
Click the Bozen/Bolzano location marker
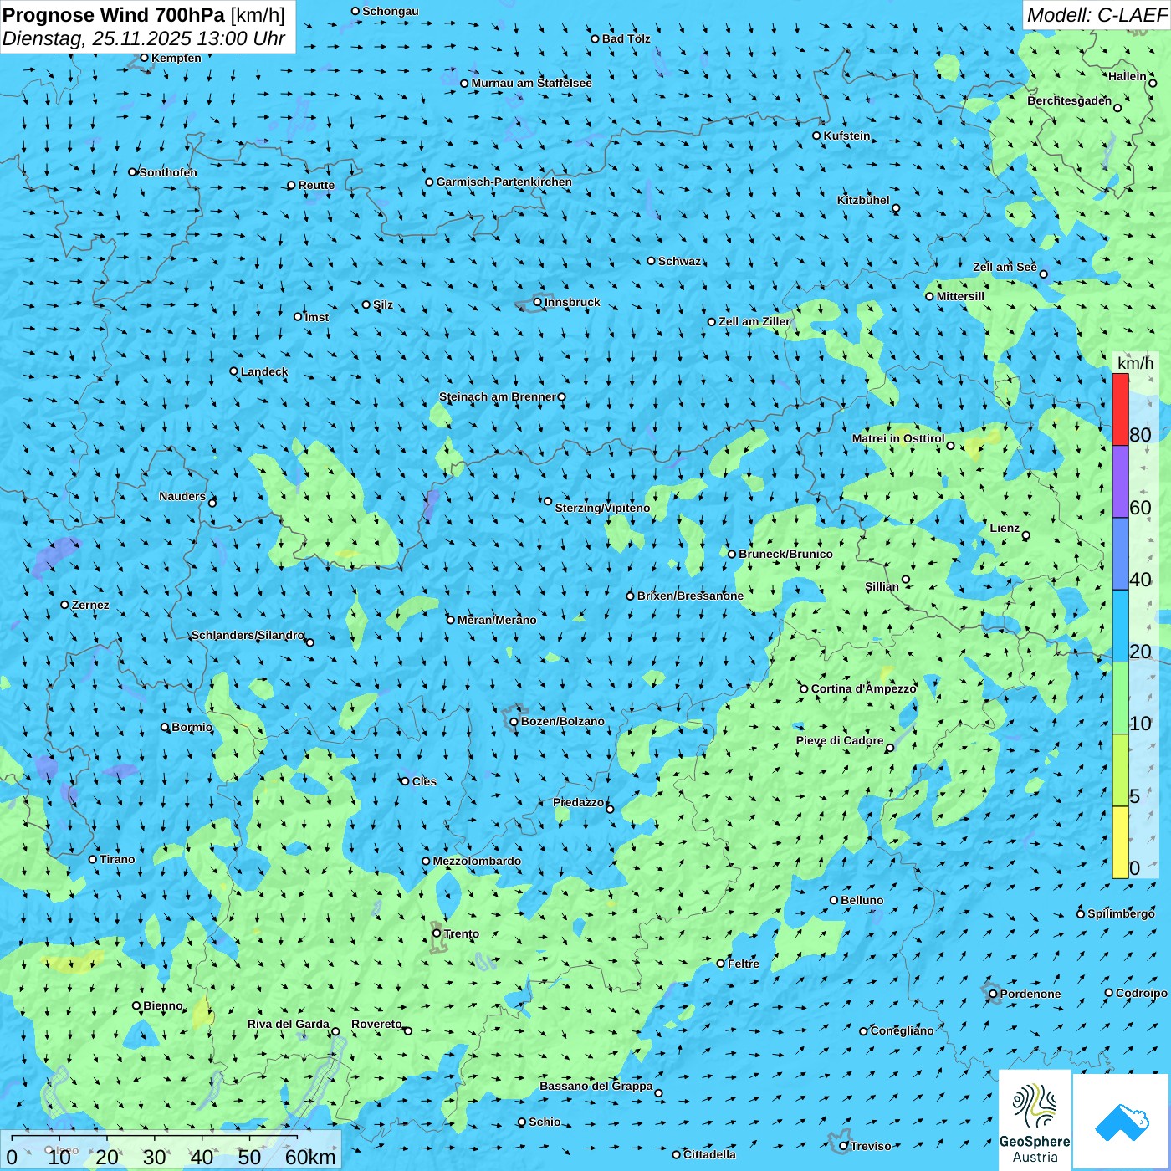514,722
